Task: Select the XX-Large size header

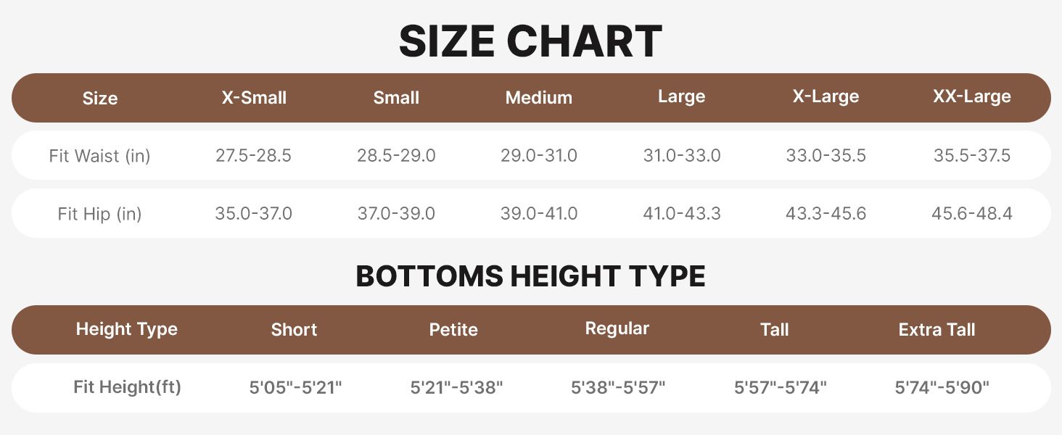Action: tap(971, 96)
